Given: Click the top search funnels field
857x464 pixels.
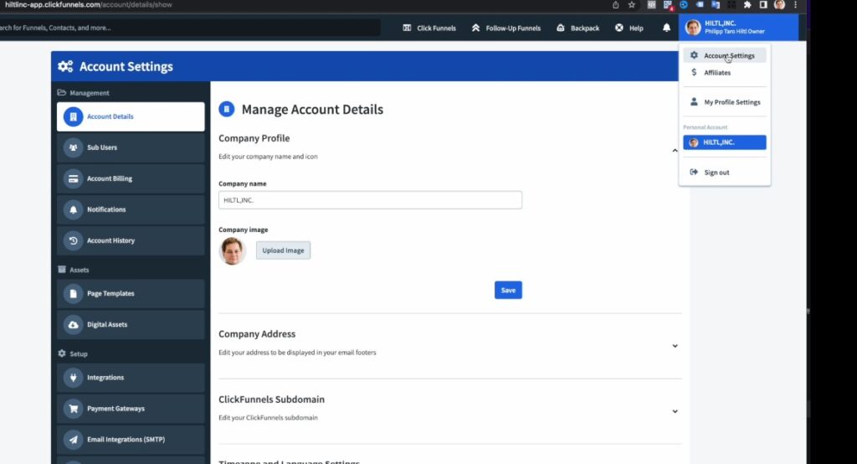Looking at the screenshot, I should (x=190, y=28).
